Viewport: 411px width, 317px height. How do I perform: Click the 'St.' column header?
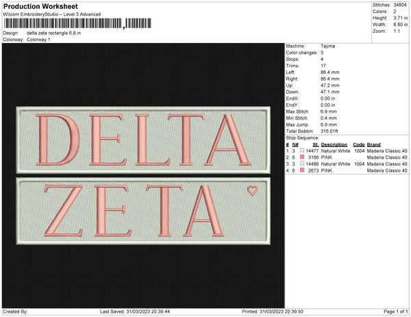(316, 145)
